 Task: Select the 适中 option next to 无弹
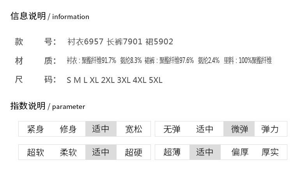point(205,129)
